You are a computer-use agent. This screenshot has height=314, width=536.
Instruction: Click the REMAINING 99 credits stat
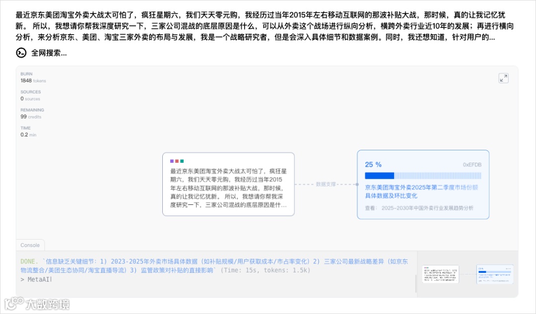[x=32, y=114]
